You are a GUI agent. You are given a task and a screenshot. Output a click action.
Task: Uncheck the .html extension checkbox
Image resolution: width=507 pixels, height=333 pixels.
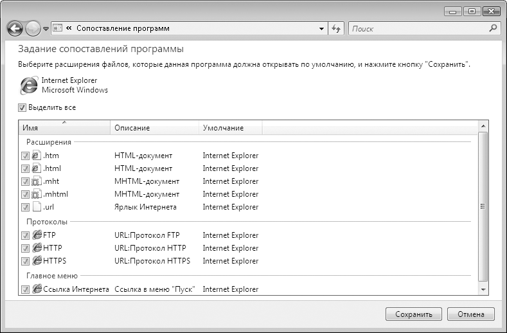click(x=25, y=169)
